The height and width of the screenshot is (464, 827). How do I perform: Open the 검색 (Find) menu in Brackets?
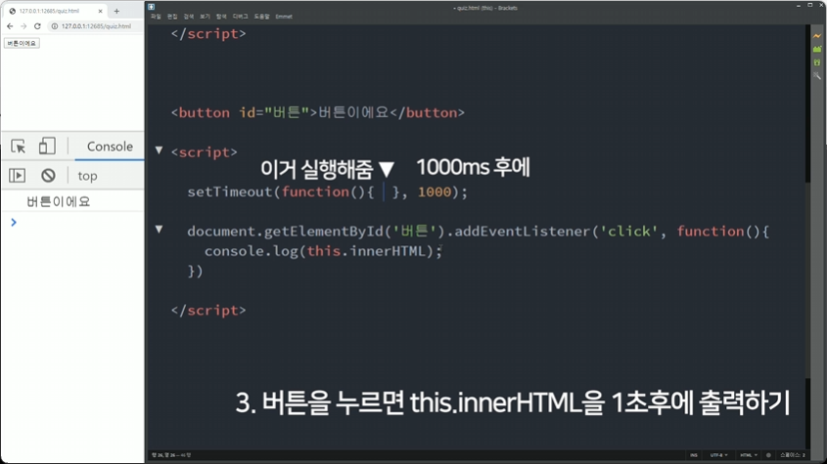[189, 17]
